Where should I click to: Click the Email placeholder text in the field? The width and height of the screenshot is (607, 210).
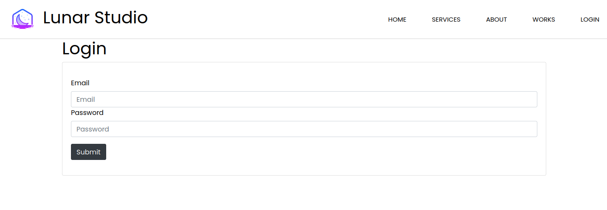pos(85,99)
